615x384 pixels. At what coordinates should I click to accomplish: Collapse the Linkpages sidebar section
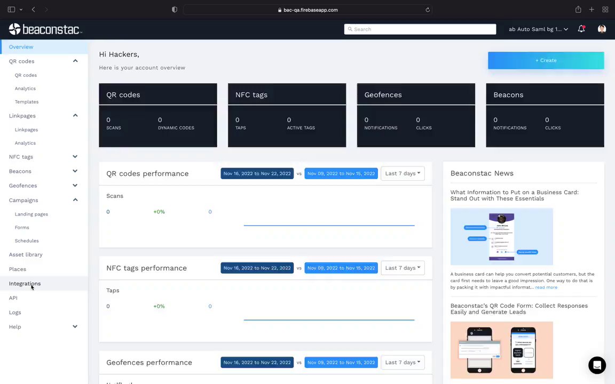click(75, 116)
